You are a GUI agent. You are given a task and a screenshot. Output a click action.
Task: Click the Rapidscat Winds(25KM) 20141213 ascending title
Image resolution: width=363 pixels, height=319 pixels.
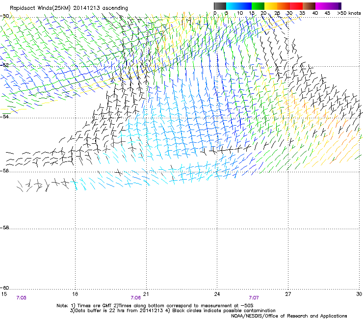[69, 8]
